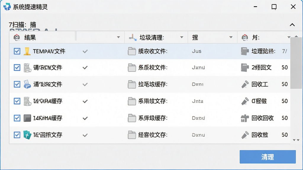
Task: Click the pen icon beside 回收工
Action: click(x=245, y=84)
